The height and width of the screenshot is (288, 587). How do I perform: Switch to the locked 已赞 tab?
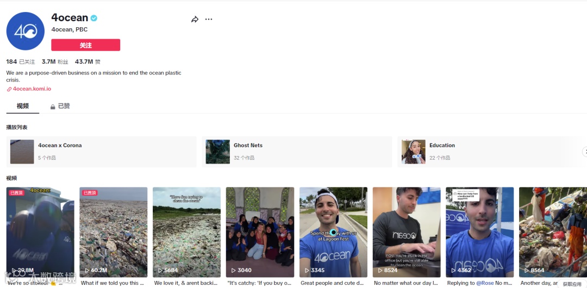[60, 106]
